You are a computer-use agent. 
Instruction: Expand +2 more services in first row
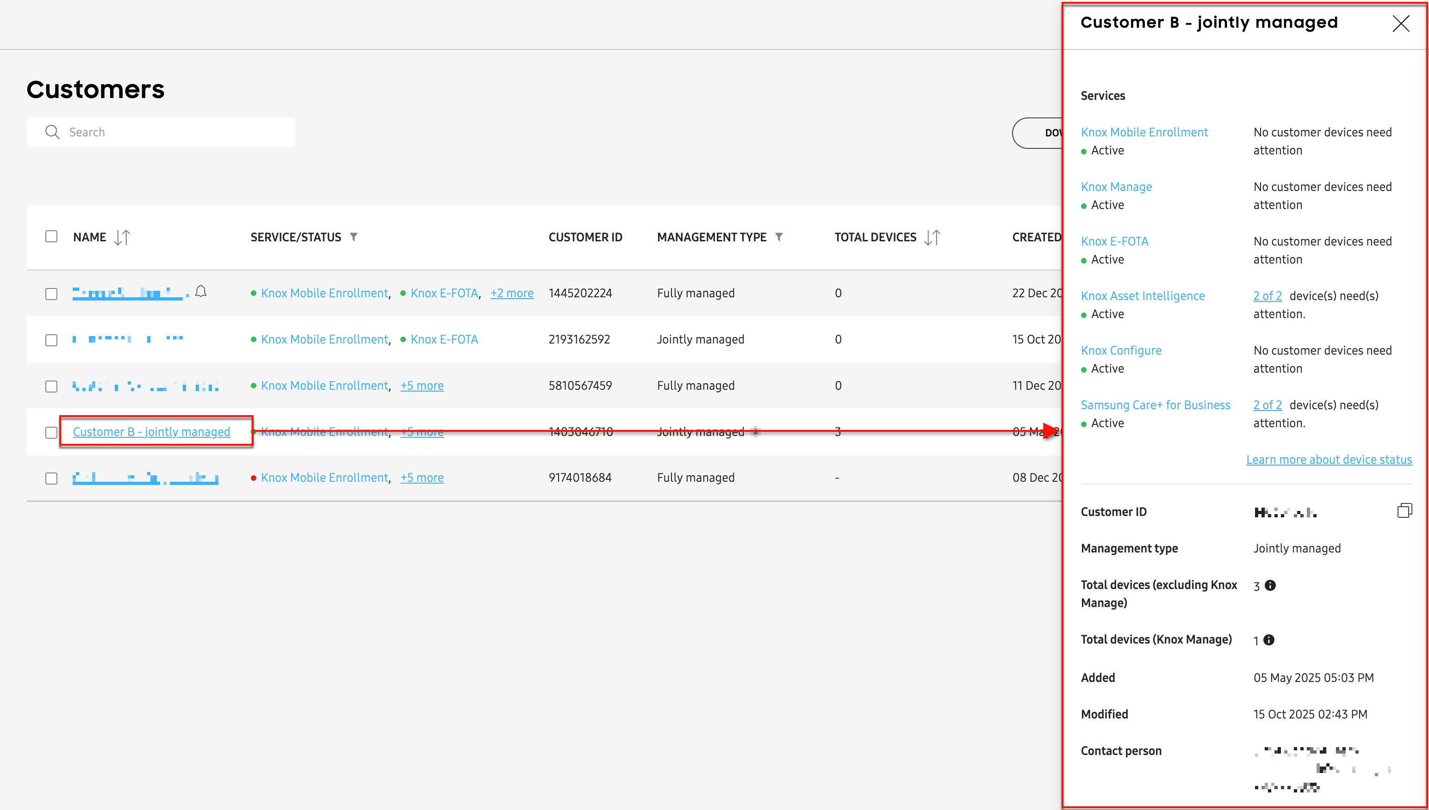(512, 293)
